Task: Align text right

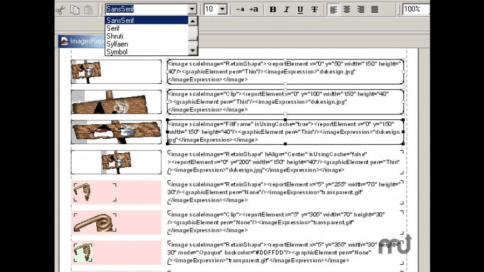Action: click(x=360, y=9)
